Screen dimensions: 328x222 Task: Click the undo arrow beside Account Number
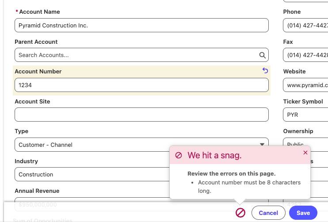[265, 70]
